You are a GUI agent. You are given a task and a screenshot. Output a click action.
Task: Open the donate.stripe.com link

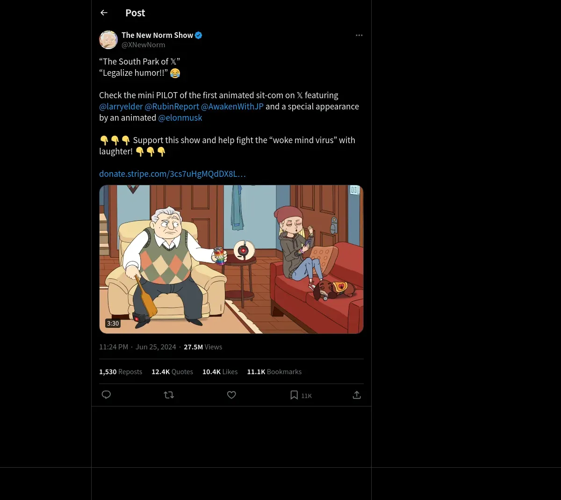pyautogui.click(x=172, y=174)
